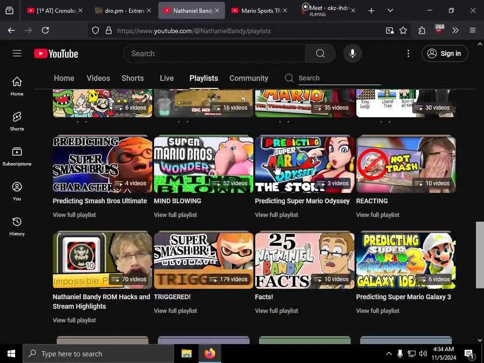Image resolution: width=484 pixels, height=363 pixels.
Task: Open Firefox application menu
Action: pos(473,30)
